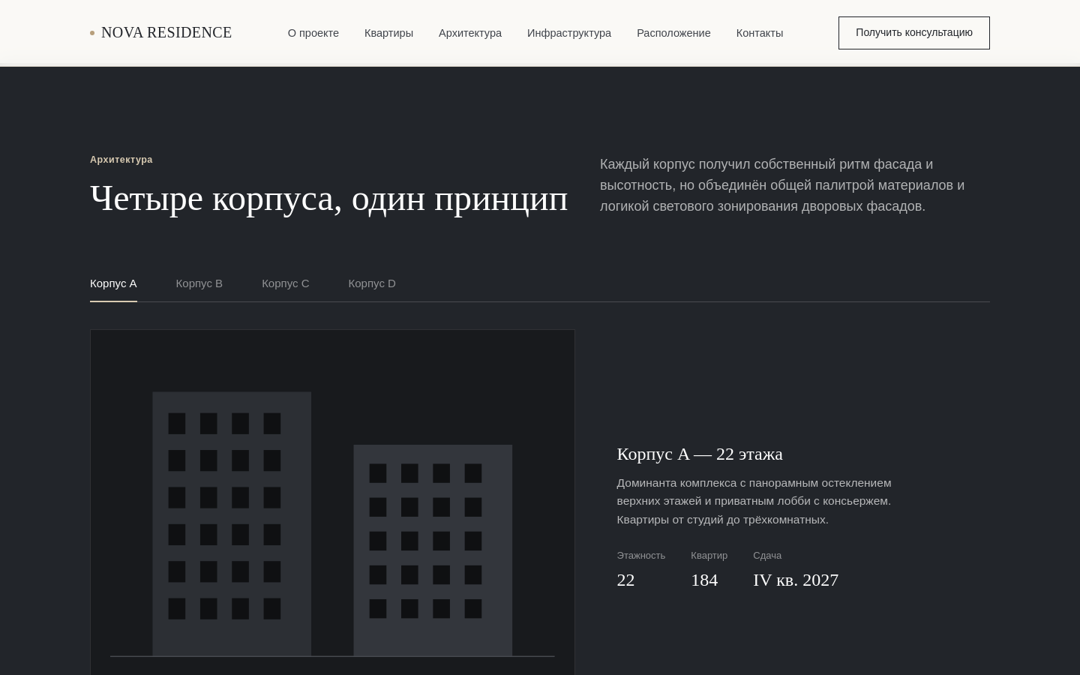
Task: Click the 'IV кв. 2027' completion value
Action: (x=796, y=580)
